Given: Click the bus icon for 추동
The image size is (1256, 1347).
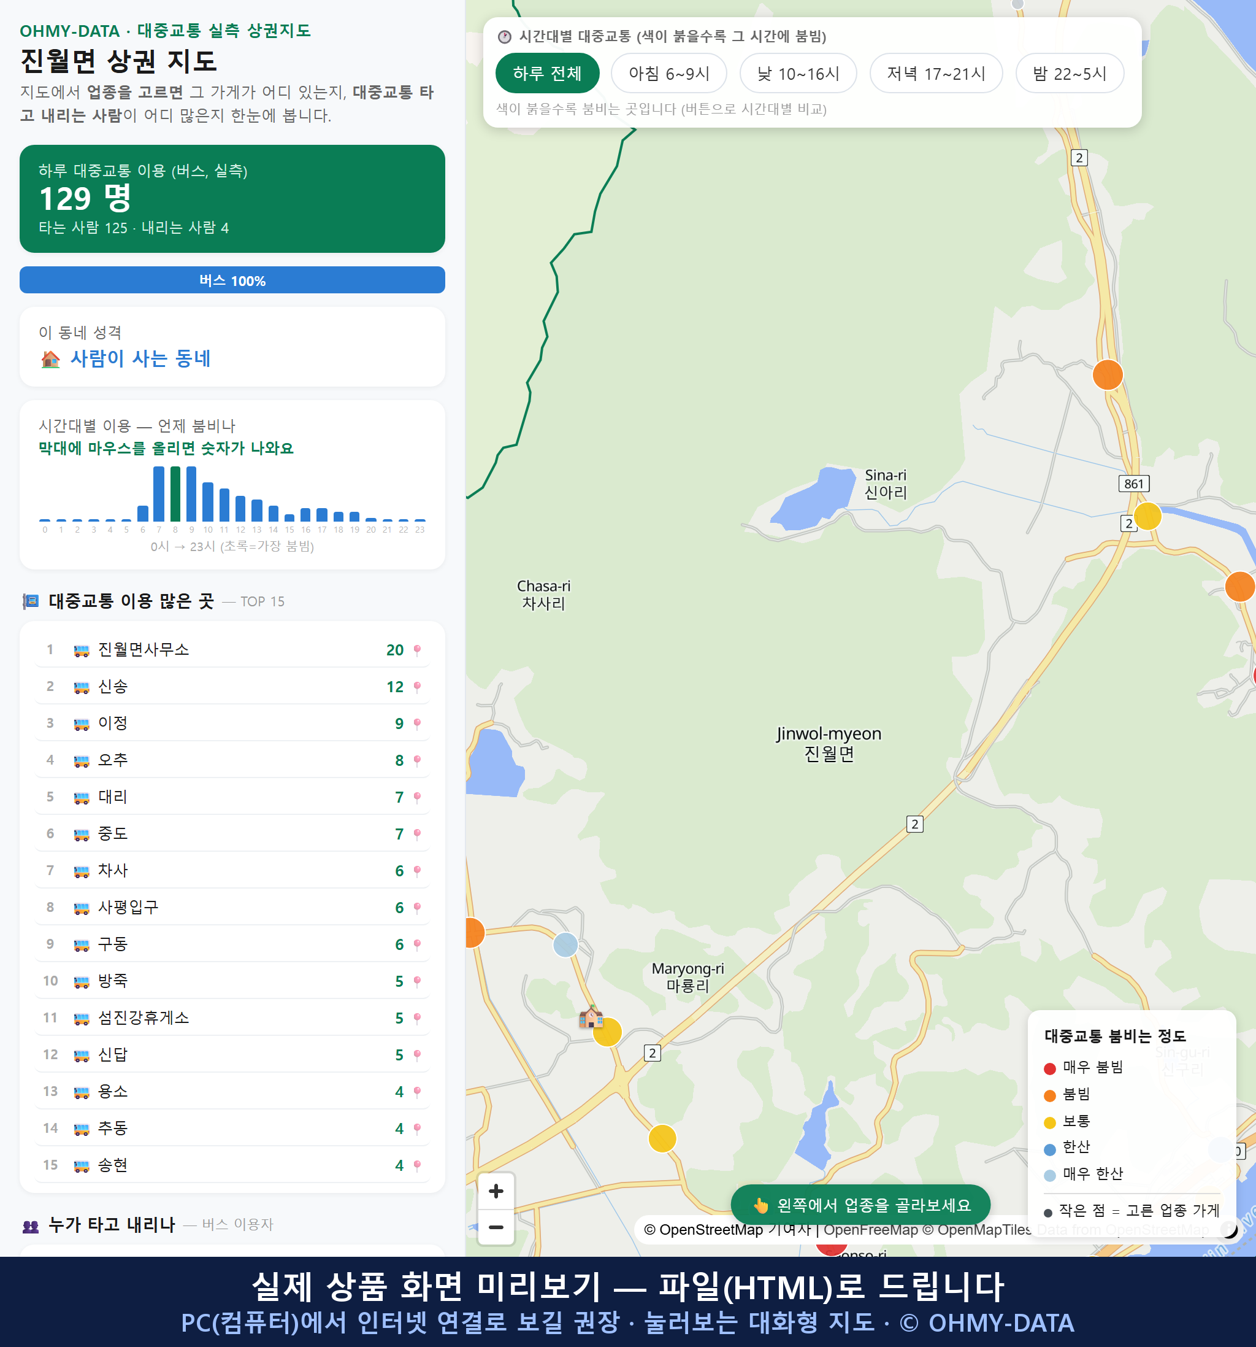Looking at the screenshot, I should (x=81, y=1129).
